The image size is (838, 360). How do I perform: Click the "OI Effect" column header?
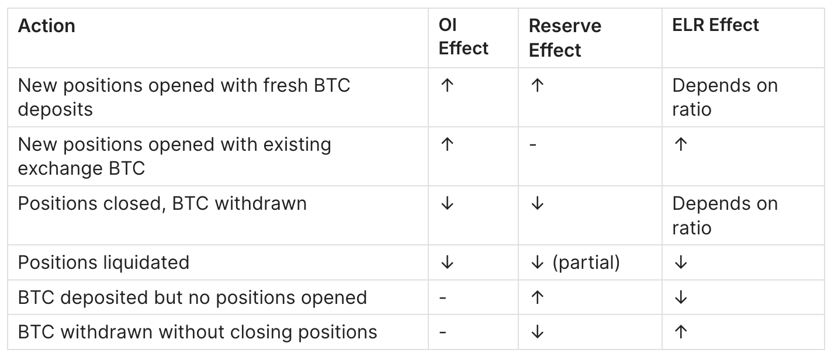[463, 37]
